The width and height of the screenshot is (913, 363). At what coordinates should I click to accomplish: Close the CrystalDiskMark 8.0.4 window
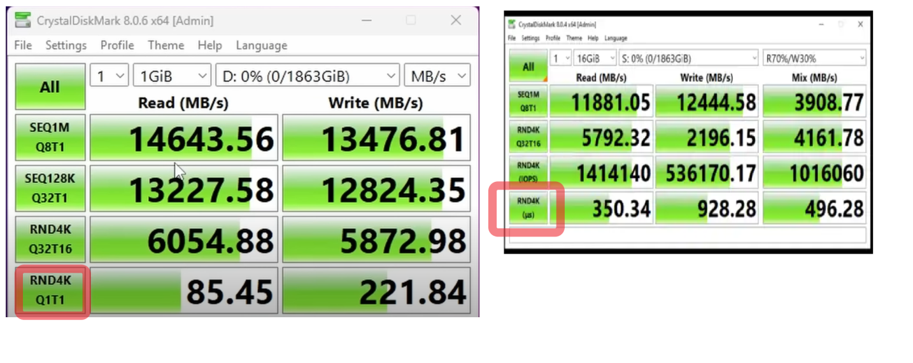[x=861, y=24]
